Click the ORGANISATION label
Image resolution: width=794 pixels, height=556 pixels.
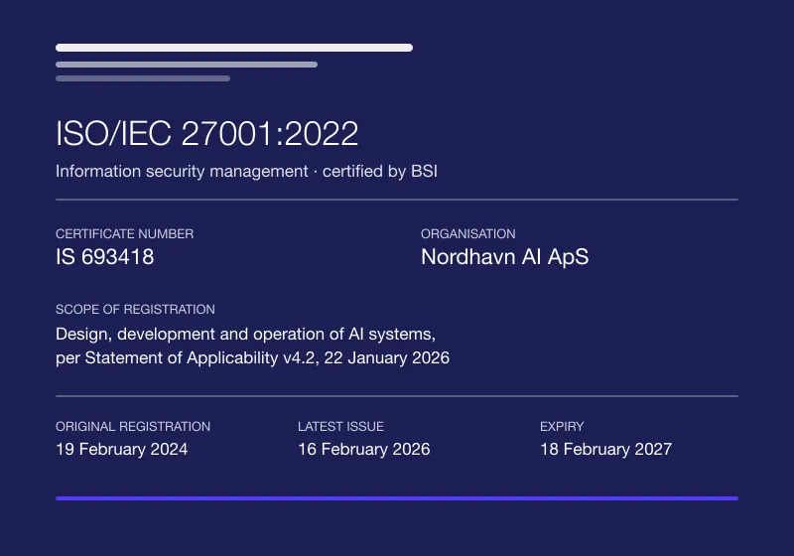pyautogui.click(x=467, y=234)
